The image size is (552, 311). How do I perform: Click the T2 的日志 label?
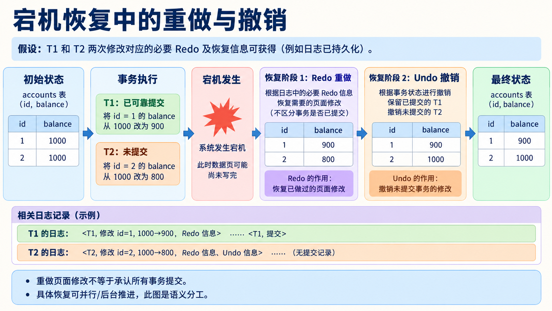point(49,253)
